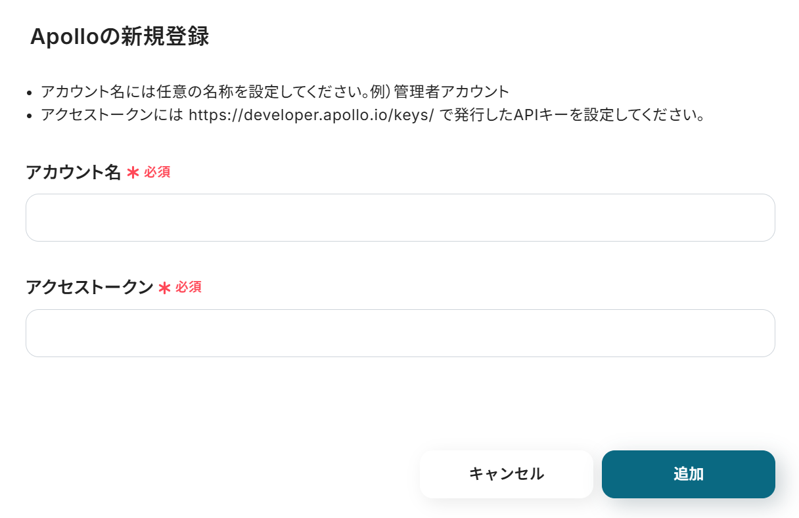The height and width of the screenshot is (518, 799).
Task: Click the 必須 marker next to アカウント名
Action: point(157,173)
